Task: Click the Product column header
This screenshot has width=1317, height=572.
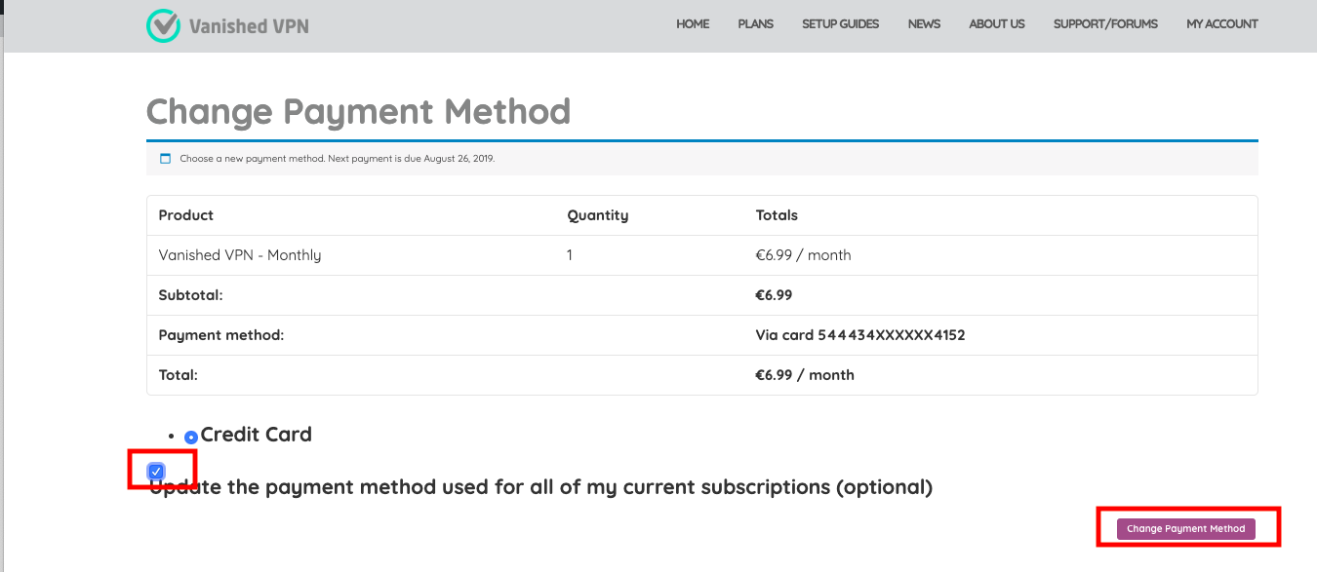Action: [186, 215]
